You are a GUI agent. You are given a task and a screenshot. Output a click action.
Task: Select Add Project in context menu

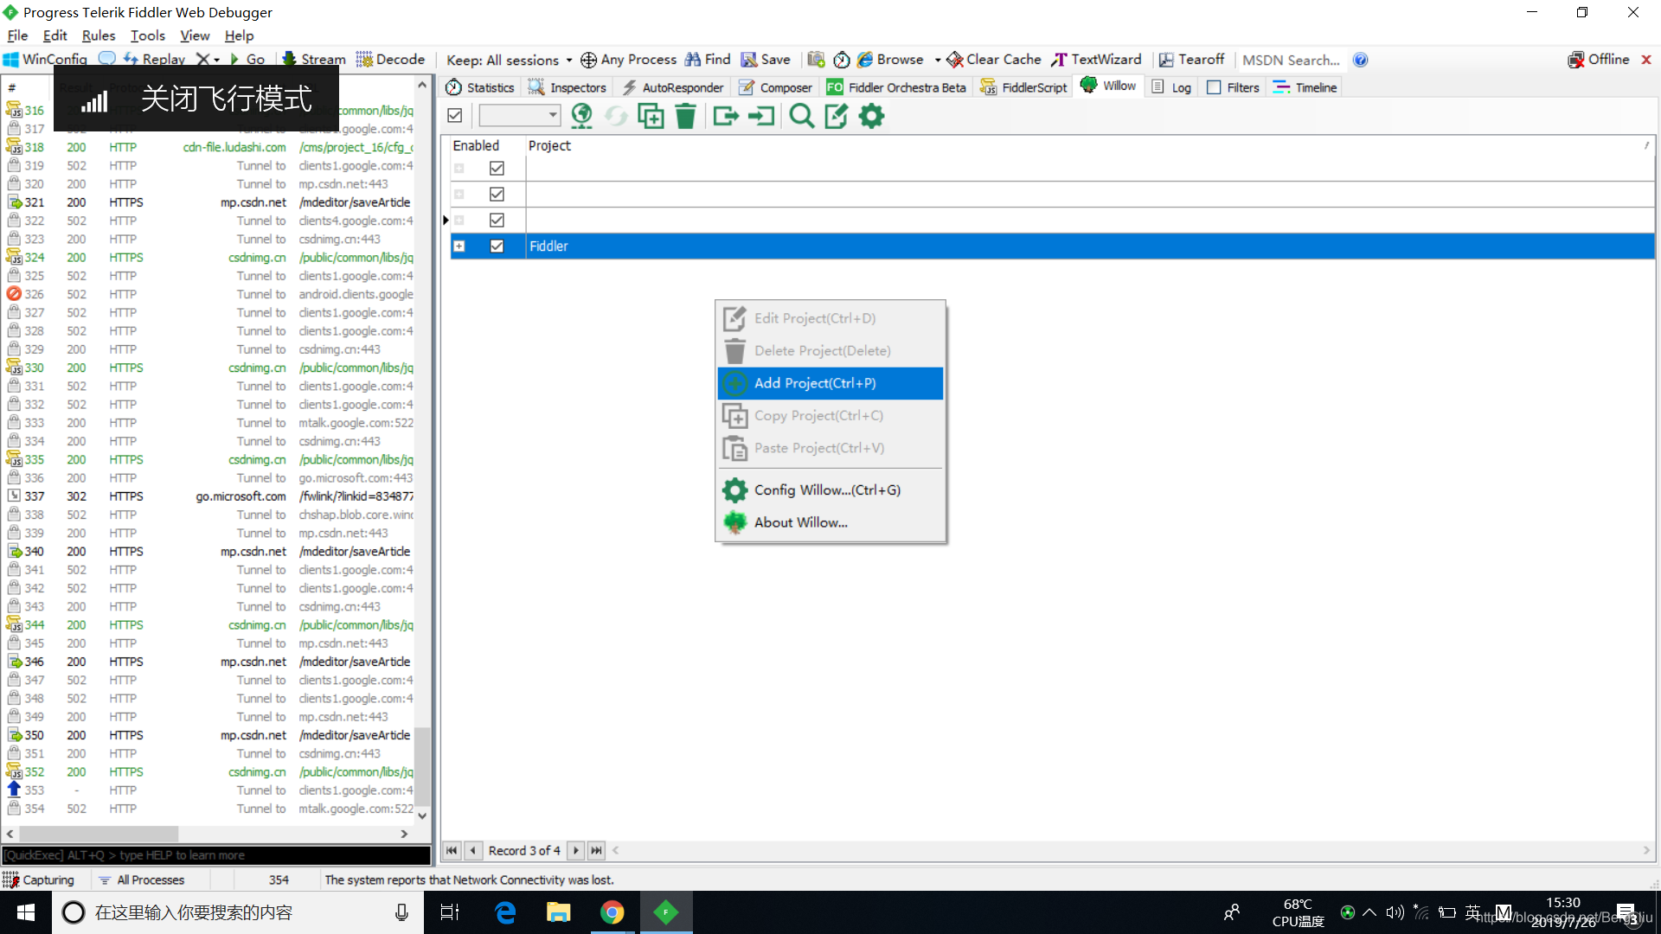click(x=830, y=383)
